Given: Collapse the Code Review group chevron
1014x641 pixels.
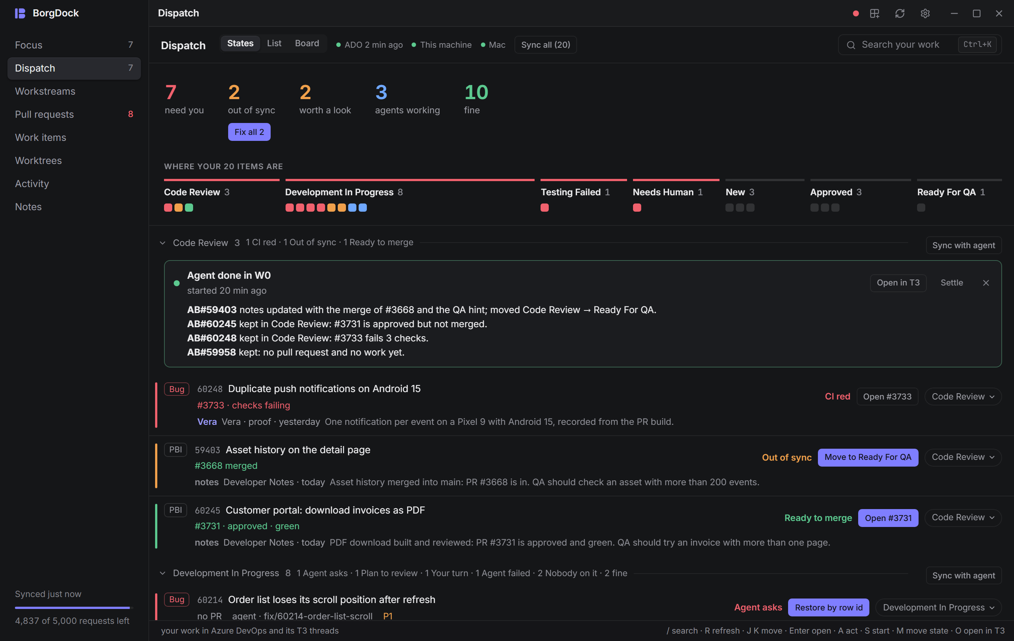Looking at the screenshot, I should (163, 243).
